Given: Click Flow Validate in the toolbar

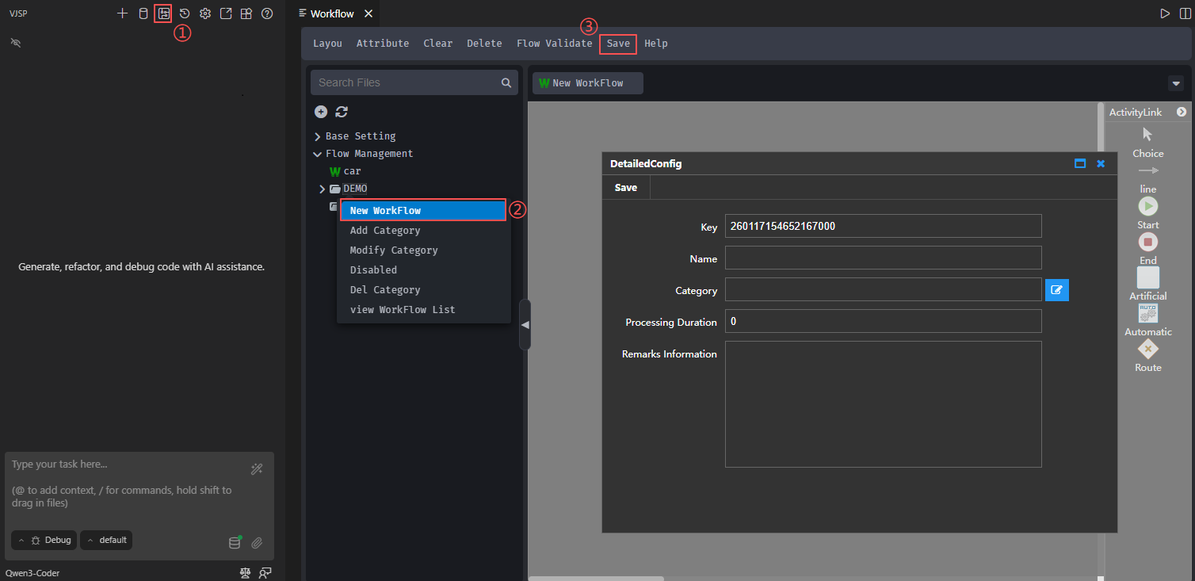Looking at the screenshot, I should (554, 44).
